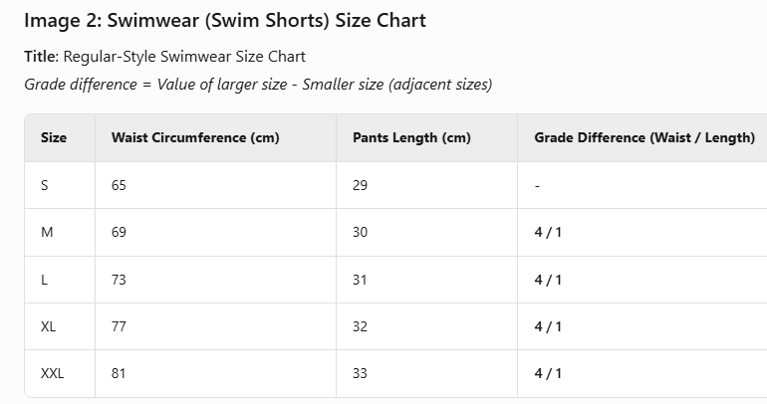Click the dash grade difference cell for S
The width and height of the screenshot is (767, 404).
tap(537, 185)
